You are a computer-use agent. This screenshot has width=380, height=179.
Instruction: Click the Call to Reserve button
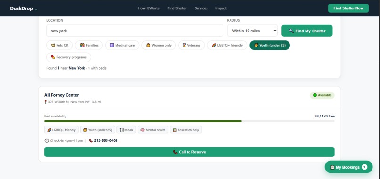pyautogui.click(x=189, y=152)
